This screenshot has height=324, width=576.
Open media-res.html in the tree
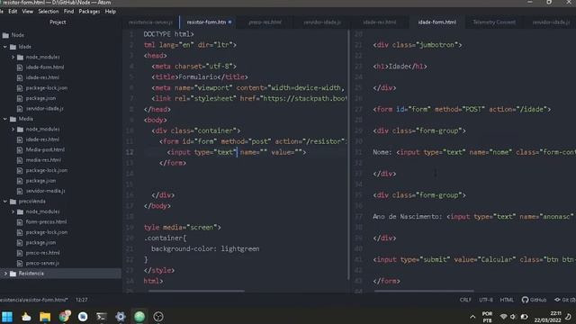coord(43,160)
